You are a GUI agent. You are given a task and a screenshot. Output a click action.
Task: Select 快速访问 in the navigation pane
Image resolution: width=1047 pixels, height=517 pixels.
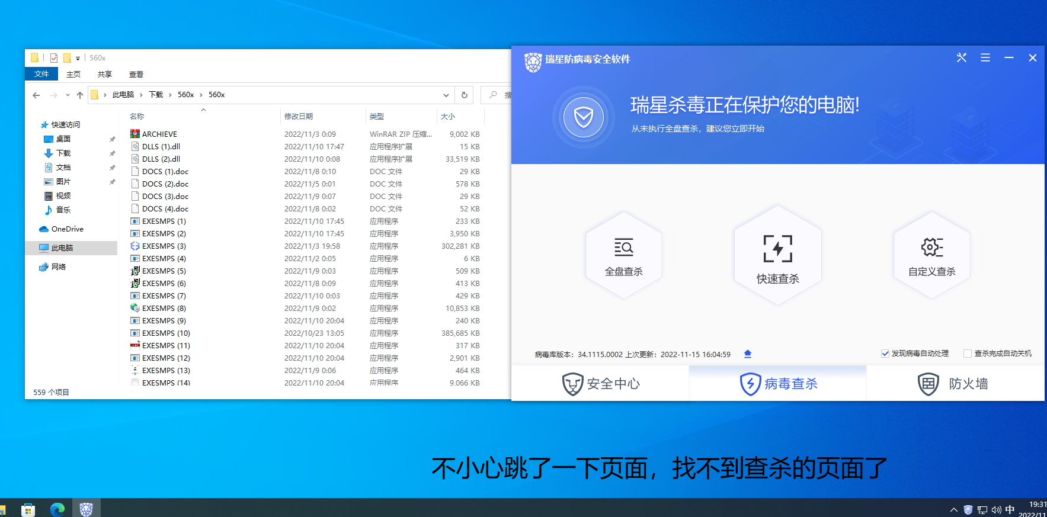[x=65, y=125]
